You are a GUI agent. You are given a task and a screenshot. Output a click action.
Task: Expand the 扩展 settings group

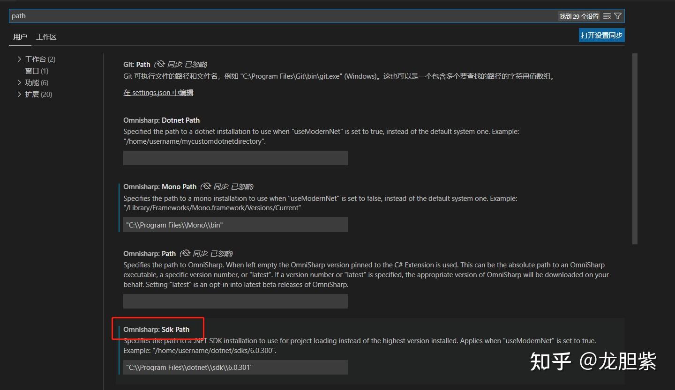19,94
